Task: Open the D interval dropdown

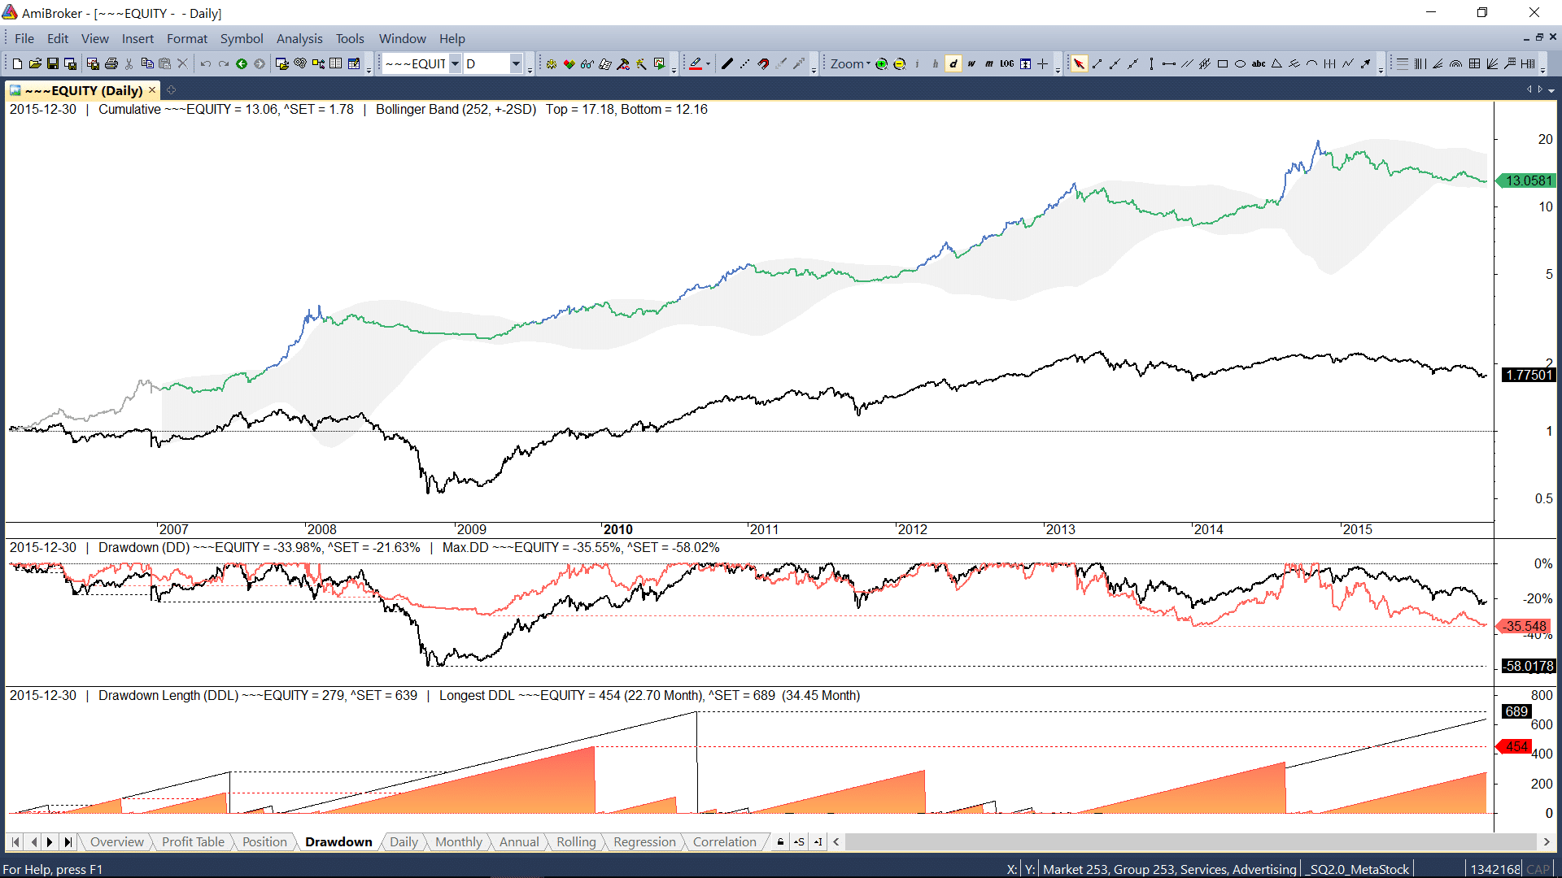Action: pyautogui.click(x=516, y=63)
